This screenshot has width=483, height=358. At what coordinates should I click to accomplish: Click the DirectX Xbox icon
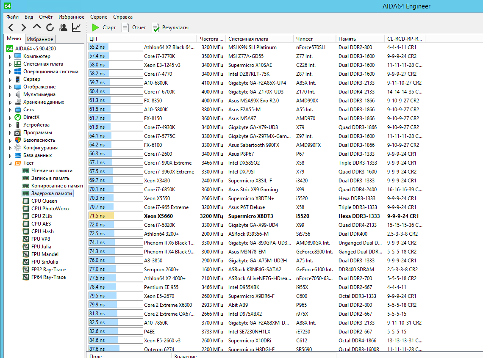[x=18, y=117]
